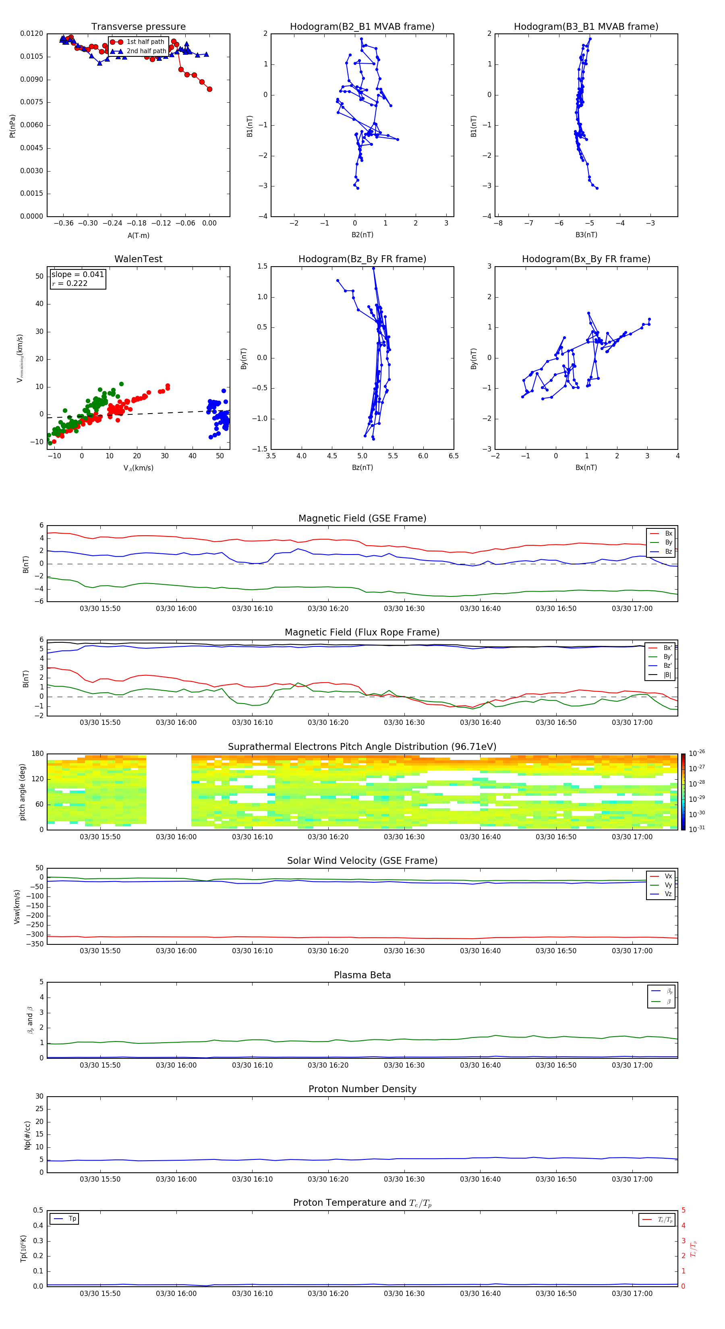The height and width of the screenshot is (1329, 725).
Task: Click the "Pt(nPa)" y-axis label
Action: 12,126
